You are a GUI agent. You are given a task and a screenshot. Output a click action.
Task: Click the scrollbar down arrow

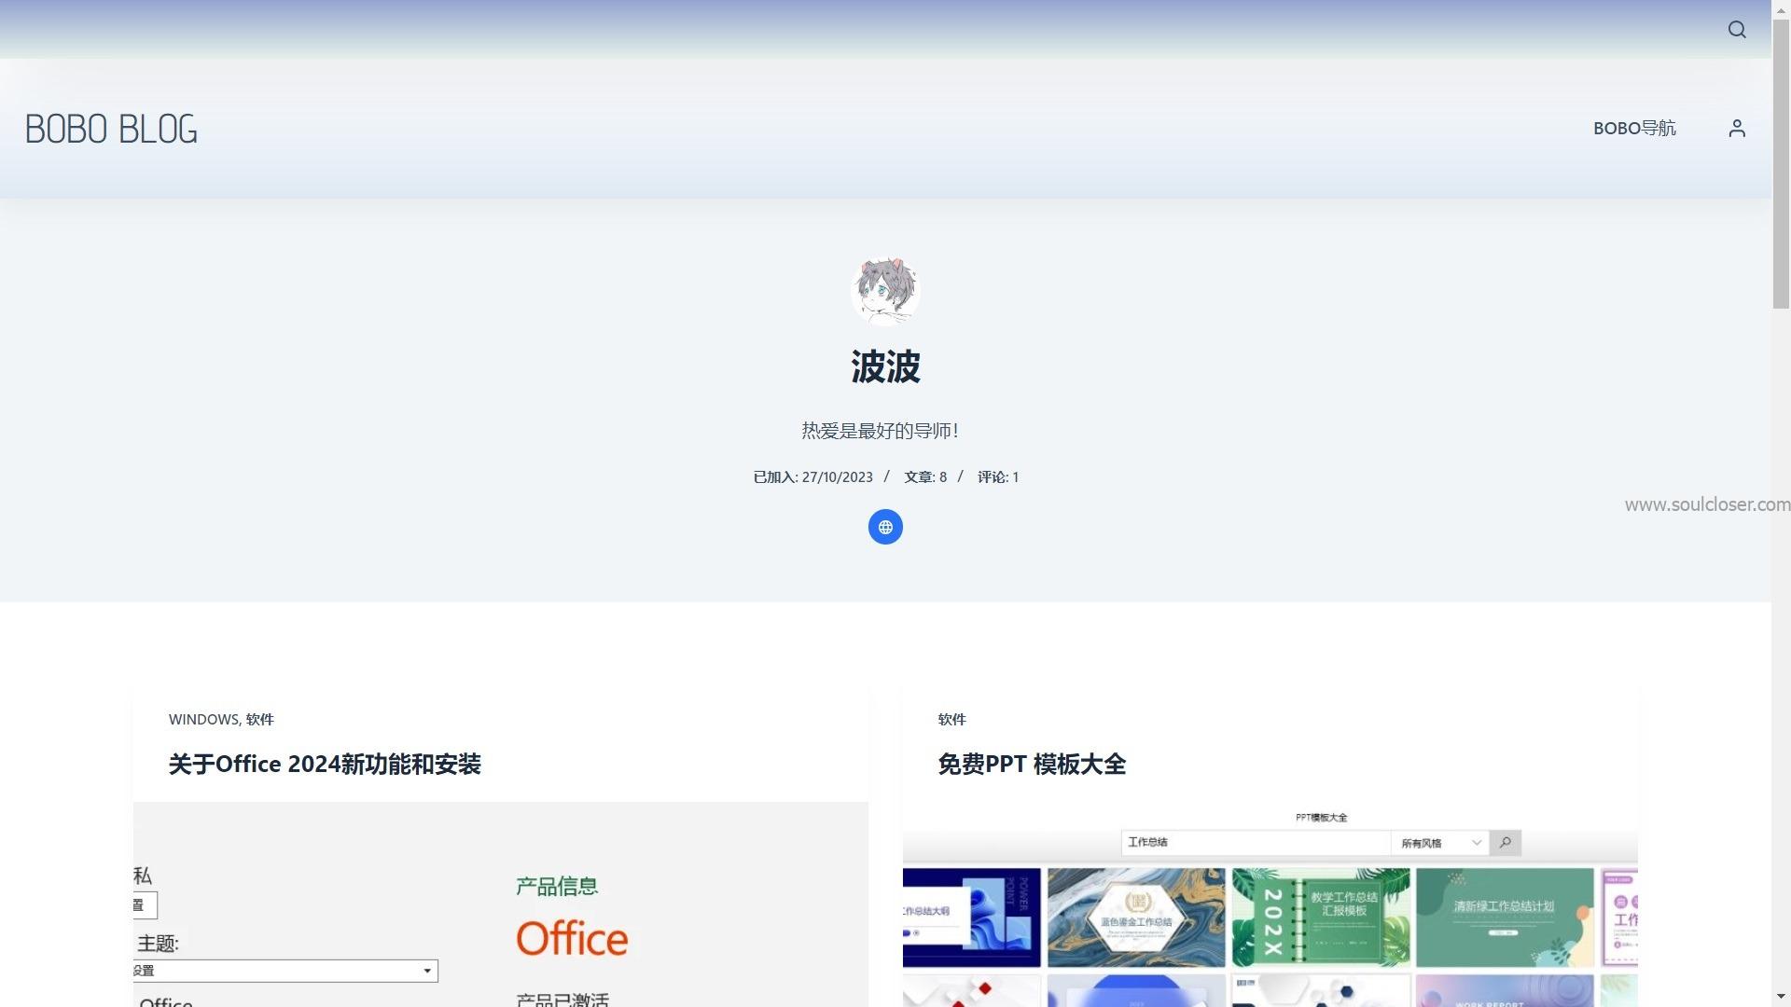(x=1781, y=997)
